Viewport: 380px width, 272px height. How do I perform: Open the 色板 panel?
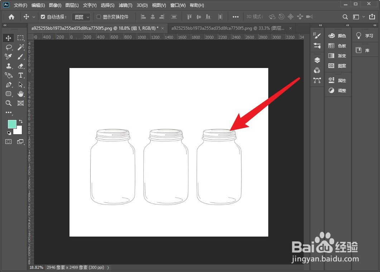(x=337, y=46)
